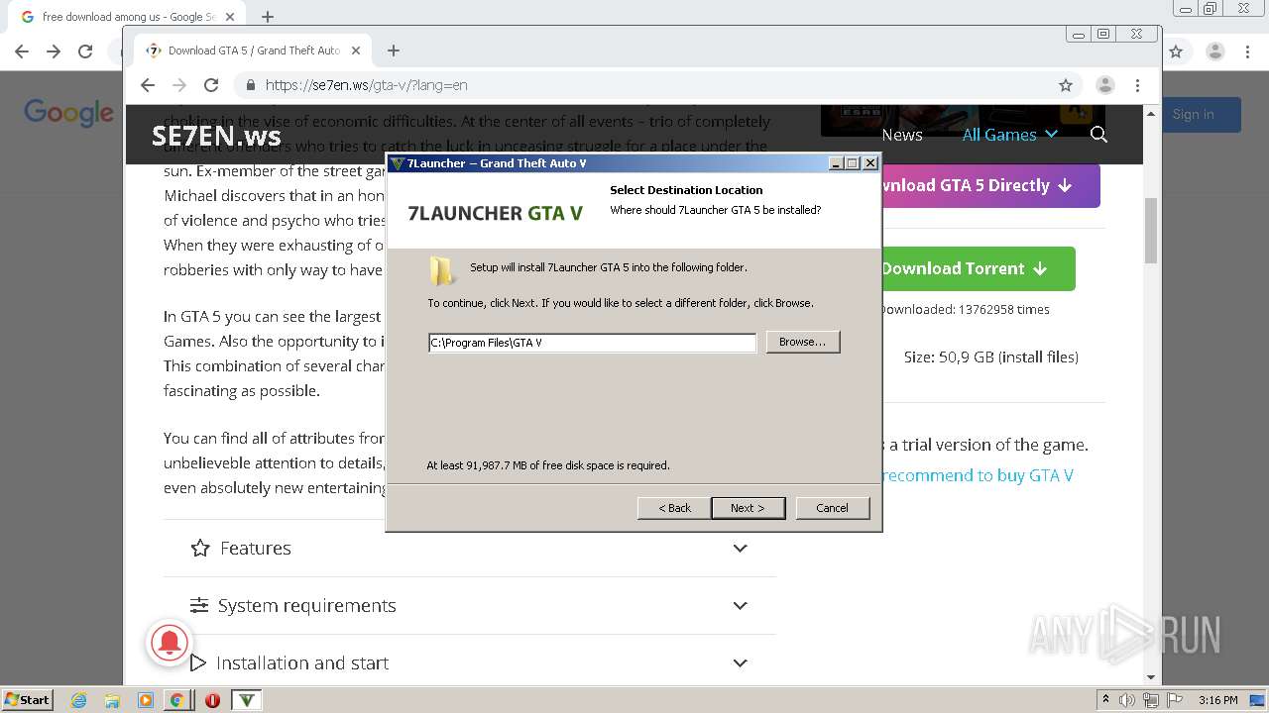The image size is (1269, 713).
Task: Click the red notification bell icon
Action: [x=170, y=643]
